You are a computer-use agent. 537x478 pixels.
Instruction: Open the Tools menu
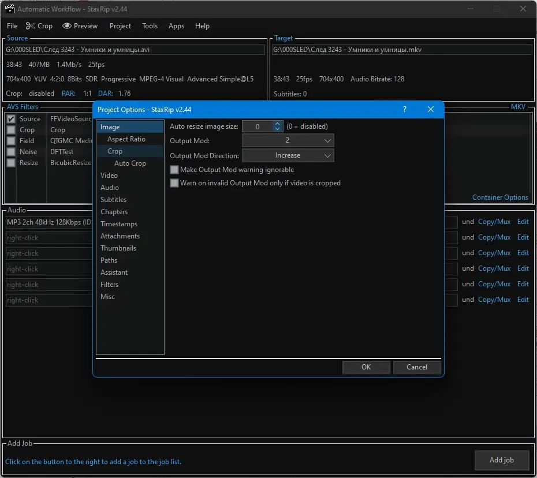[150, 26]
